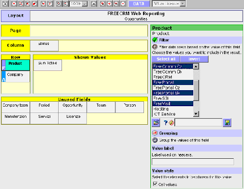The height and width of the screenshot is (189, 244).
Task: Click the up arrow of the product list scrollbar
Action: (x=196, y=66)
